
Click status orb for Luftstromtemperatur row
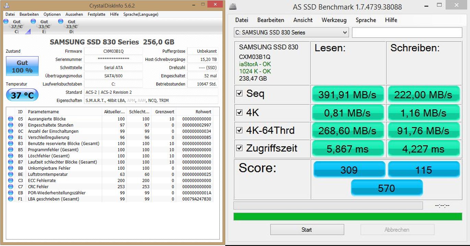(11, 174)
